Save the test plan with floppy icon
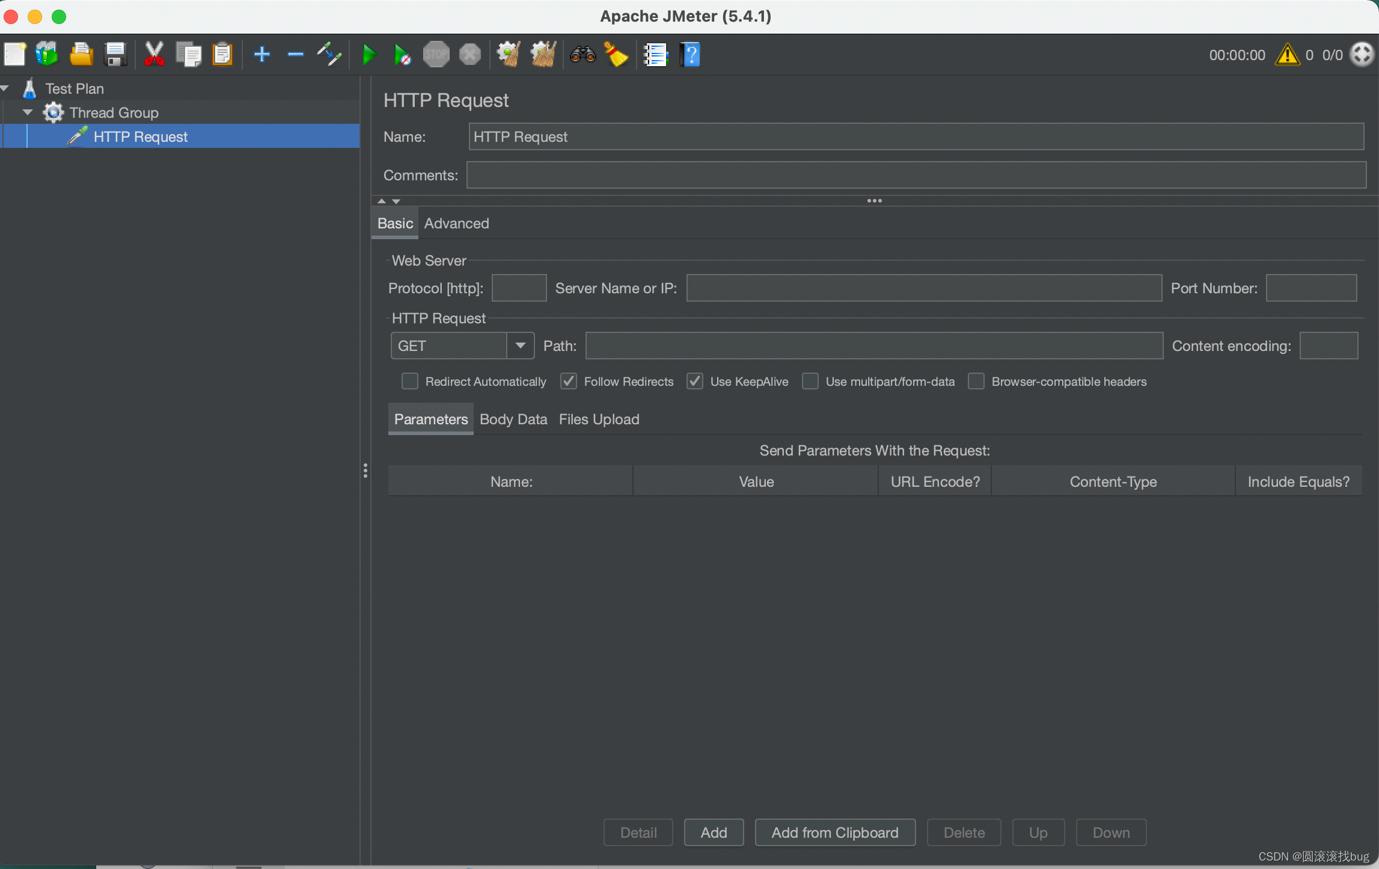 115,55
